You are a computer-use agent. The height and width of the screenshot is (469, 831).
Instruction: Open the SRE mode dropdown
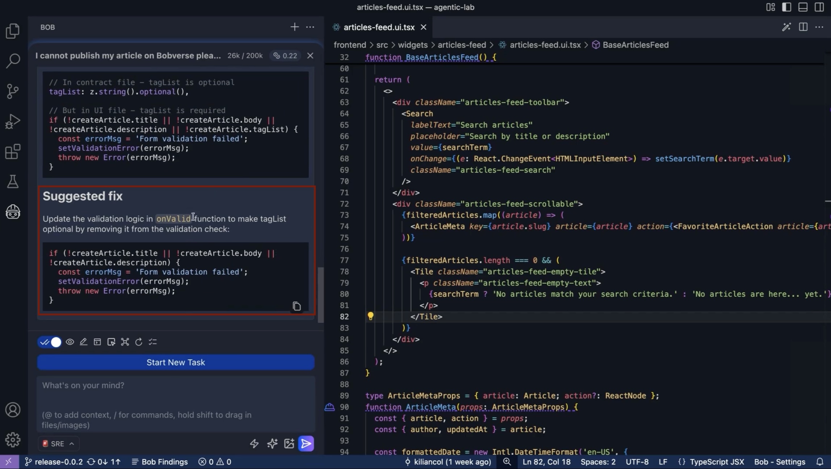pos(59,444)
